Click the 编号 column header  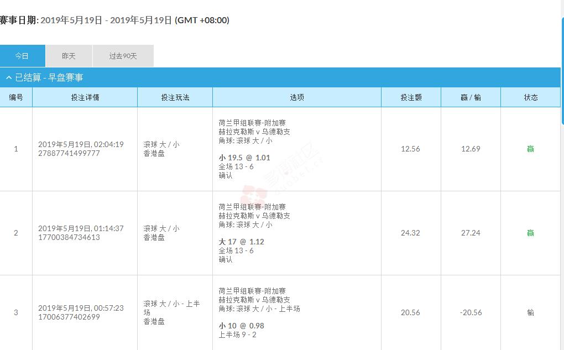tap(16, 97)
